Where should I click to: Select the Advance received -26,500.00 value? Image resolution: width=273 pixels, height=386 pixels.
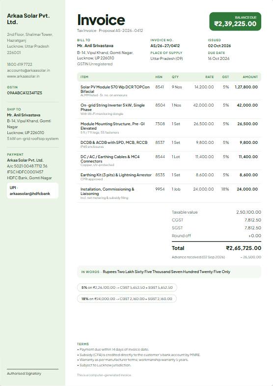click(251, 257)
